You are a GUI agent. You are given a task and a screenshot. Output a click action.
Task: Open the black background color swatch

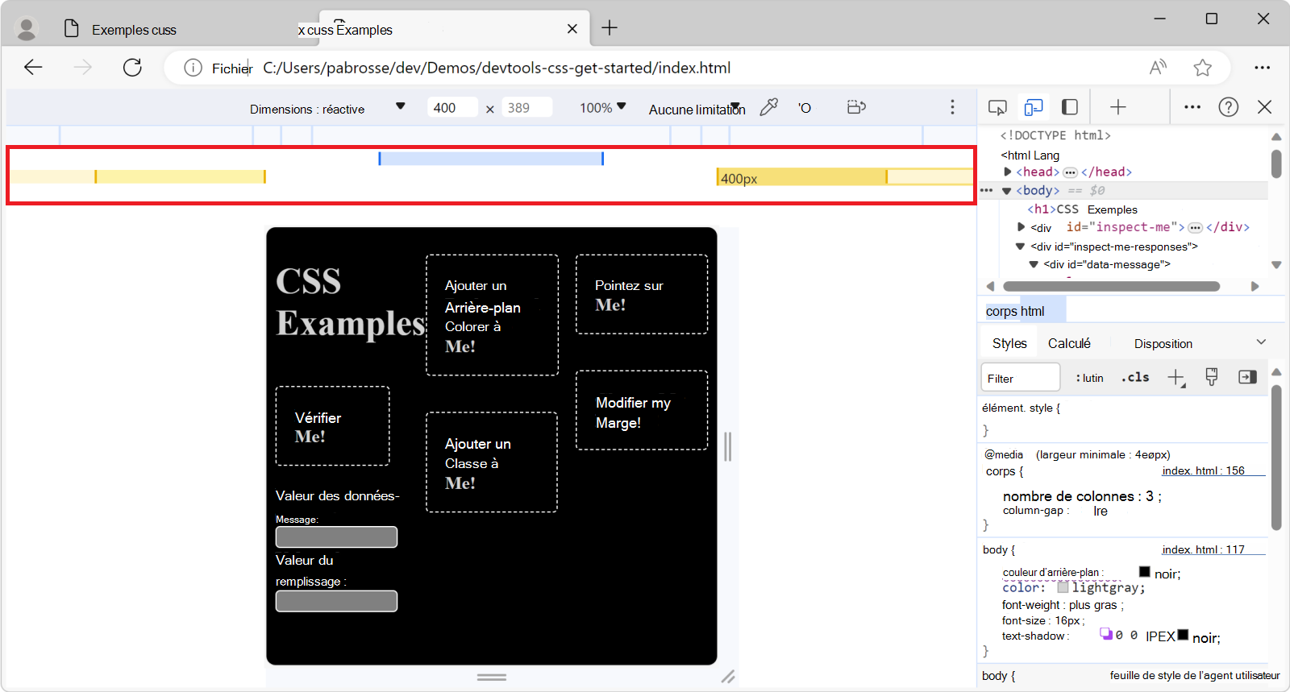pos(1144,572)
